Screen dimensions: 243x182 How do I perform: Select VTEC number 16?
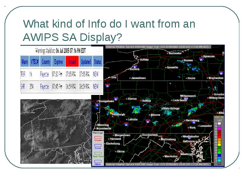pyautogui.click(x=31, y=74)
